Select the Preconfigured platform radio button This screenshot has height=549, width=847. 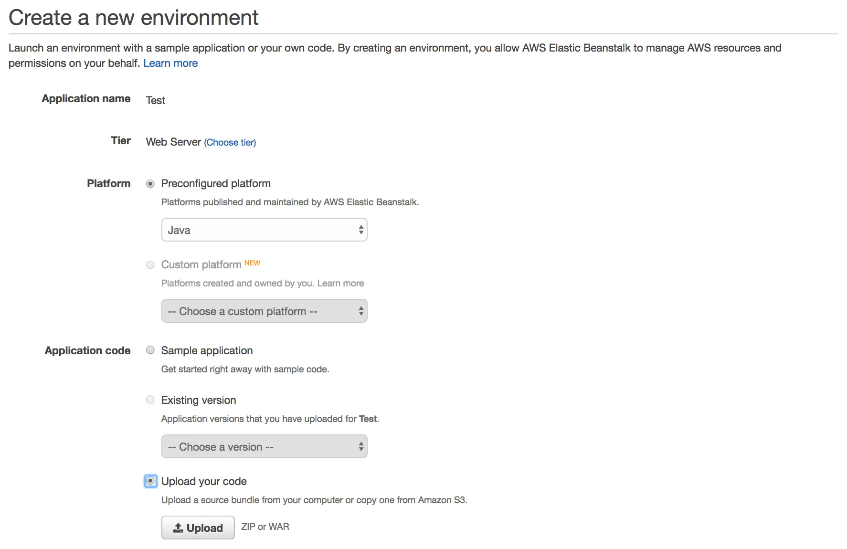coord(150,184)
